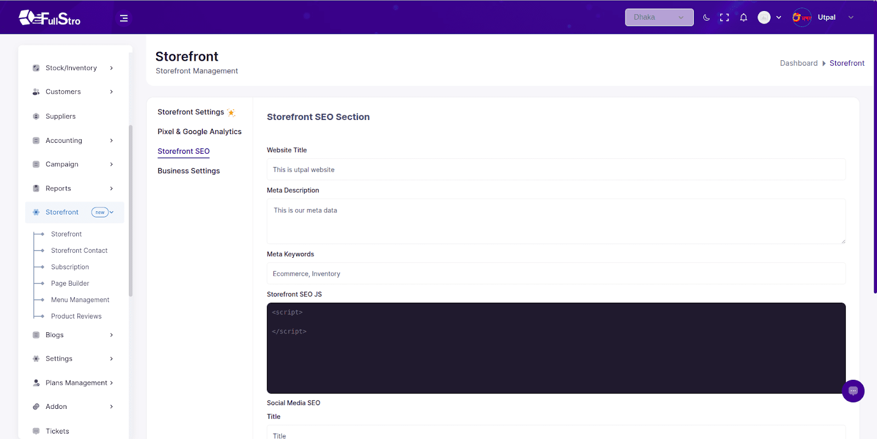Enter fullscreen mode via the header icon
877x439 pixels.
[x=725, y=18]
